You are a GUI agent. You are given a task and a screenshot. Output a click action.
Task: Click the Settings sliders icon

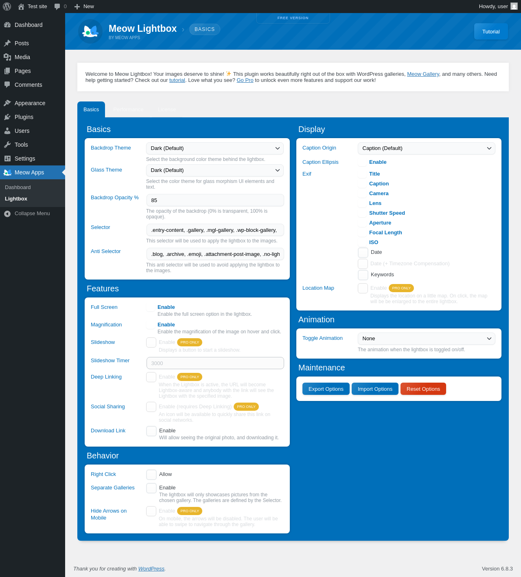7,159
